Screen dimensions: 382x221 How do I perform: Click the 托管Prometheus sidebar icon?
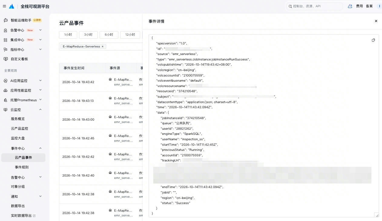pos(5,100)
